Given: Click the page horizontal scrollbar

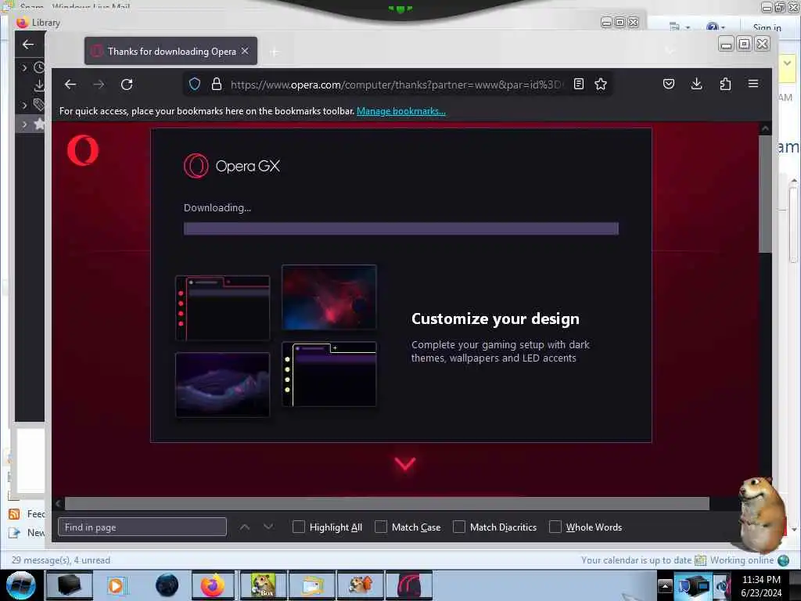Looking at the screenshot, I should [x=386, y=503].
